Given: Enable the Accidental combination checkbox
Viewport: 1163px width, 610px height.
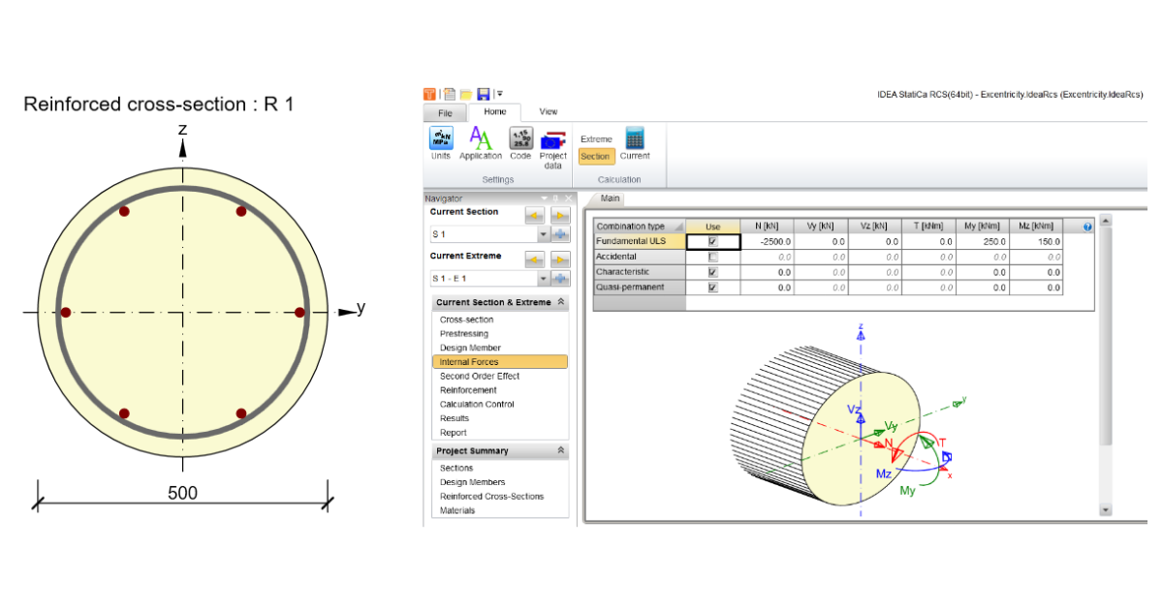Looking at the screenshot, I should pos(713,257).
